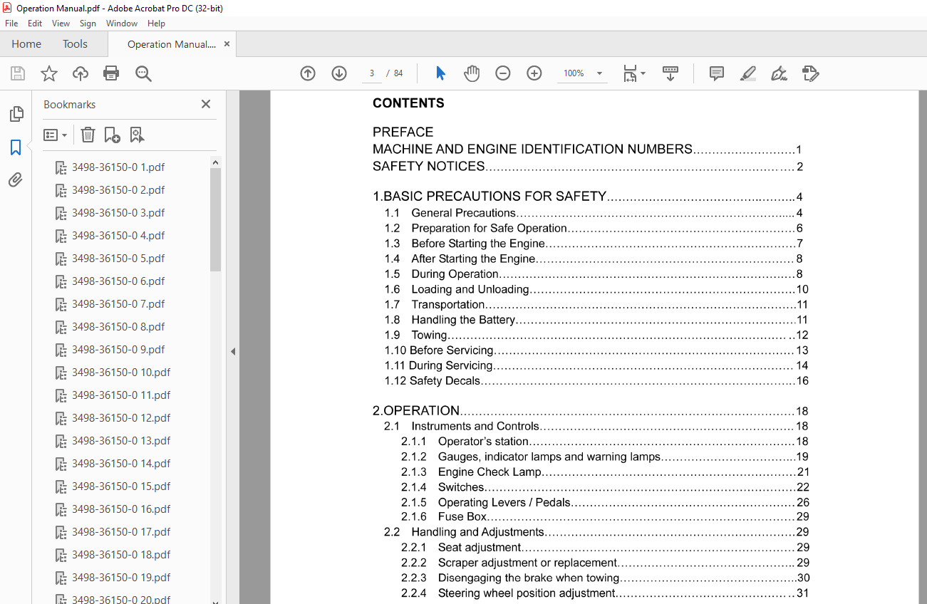927x604 pixels.
Task: Add a new bookmark
Action: [x=112, y=135]
